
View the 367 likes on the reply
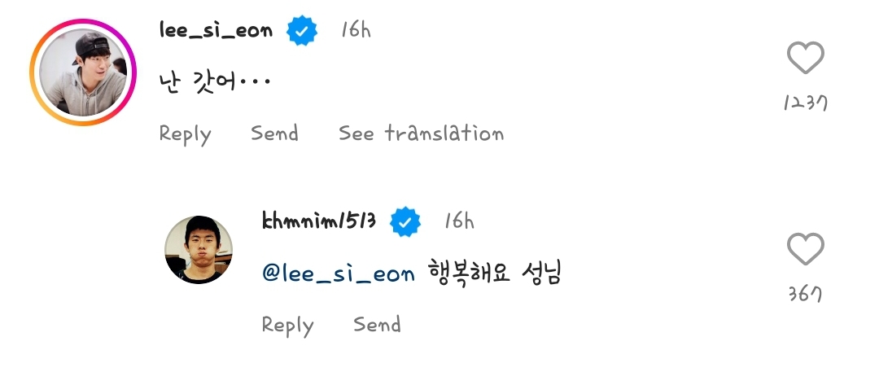tap(806, 294)
